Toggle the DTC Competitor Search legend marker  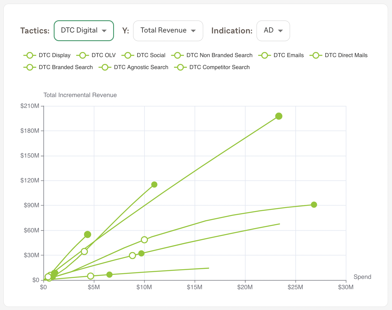(180, 67)
